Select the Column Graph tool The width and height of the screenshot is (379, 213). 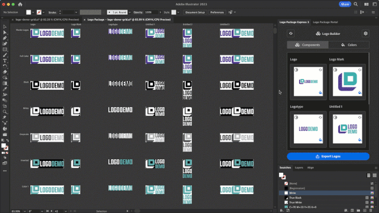pos(5,134)
